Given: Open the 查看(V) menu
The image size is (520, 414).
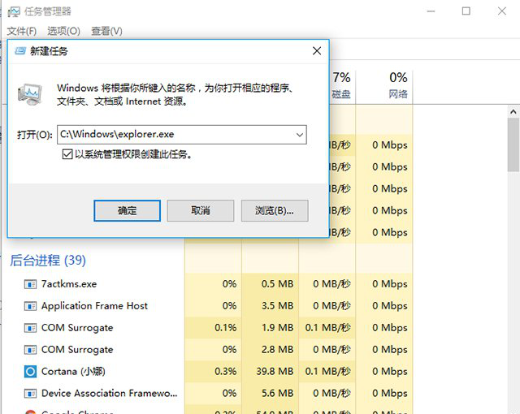Looking at the screenshot, I should 106,31.
